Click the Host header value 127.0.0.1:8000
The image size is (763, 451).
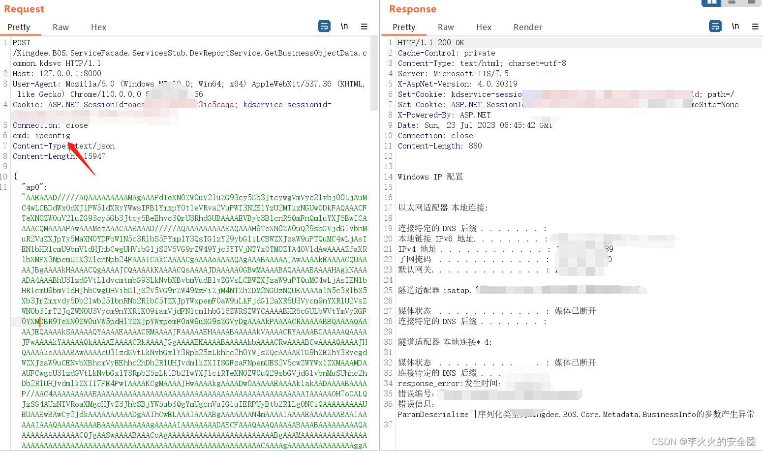pyautogui.click(x=70, y=74)
